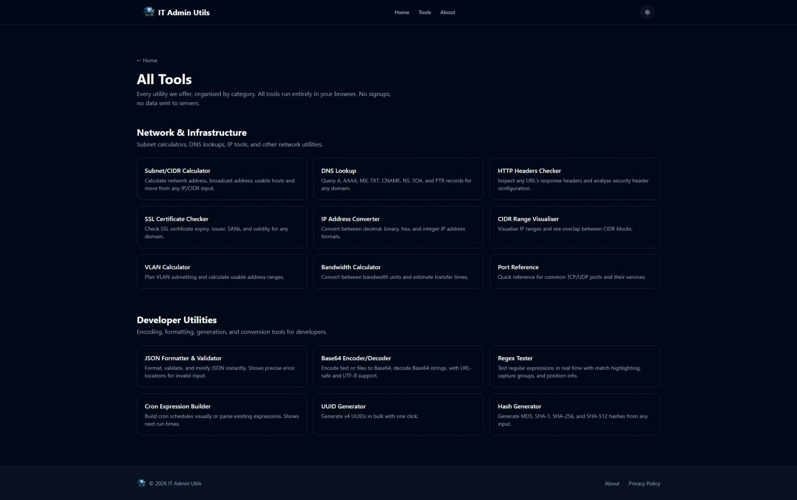Screen dimensions: 797x500
Task: Click the Privacy Policy footer link
Action: 644,483
